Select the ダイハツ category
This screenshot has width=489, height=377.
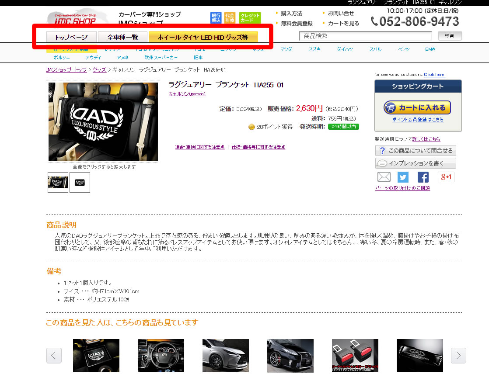pyautogui.click(x=345, y=49)
